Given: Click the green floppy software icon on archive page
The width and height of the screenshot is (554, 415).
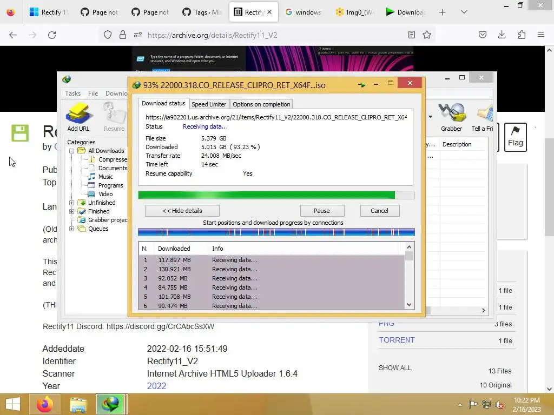Looking at the screenshot, I should [x=20, y=133].
